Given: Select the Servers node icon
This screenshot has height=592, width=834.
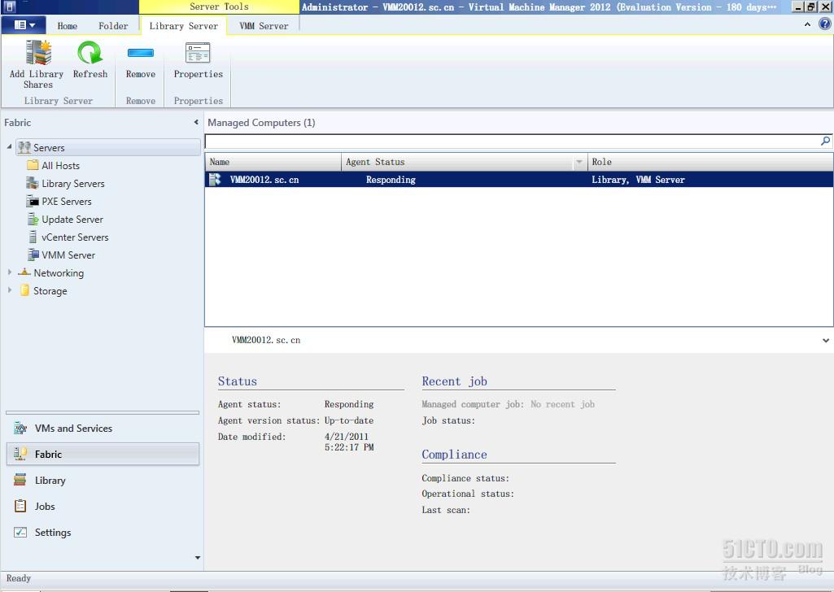Looking at the screenshot, I should [24, 147].
